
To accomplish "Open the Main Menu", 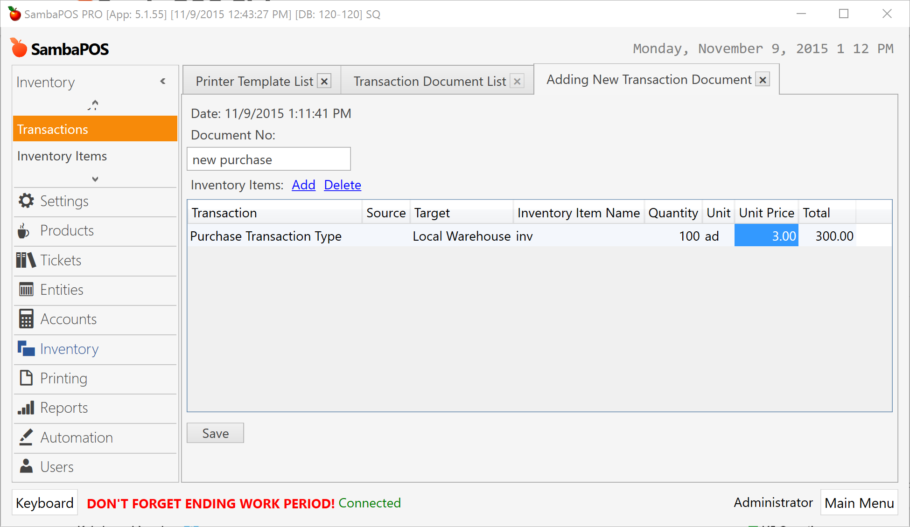I will pyautogui.click(x=859, y=503).
